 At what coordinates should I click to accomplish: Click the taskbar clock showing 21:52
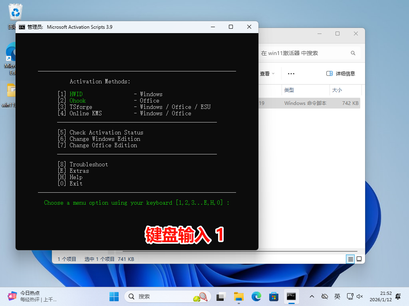(x=380, y=296)
